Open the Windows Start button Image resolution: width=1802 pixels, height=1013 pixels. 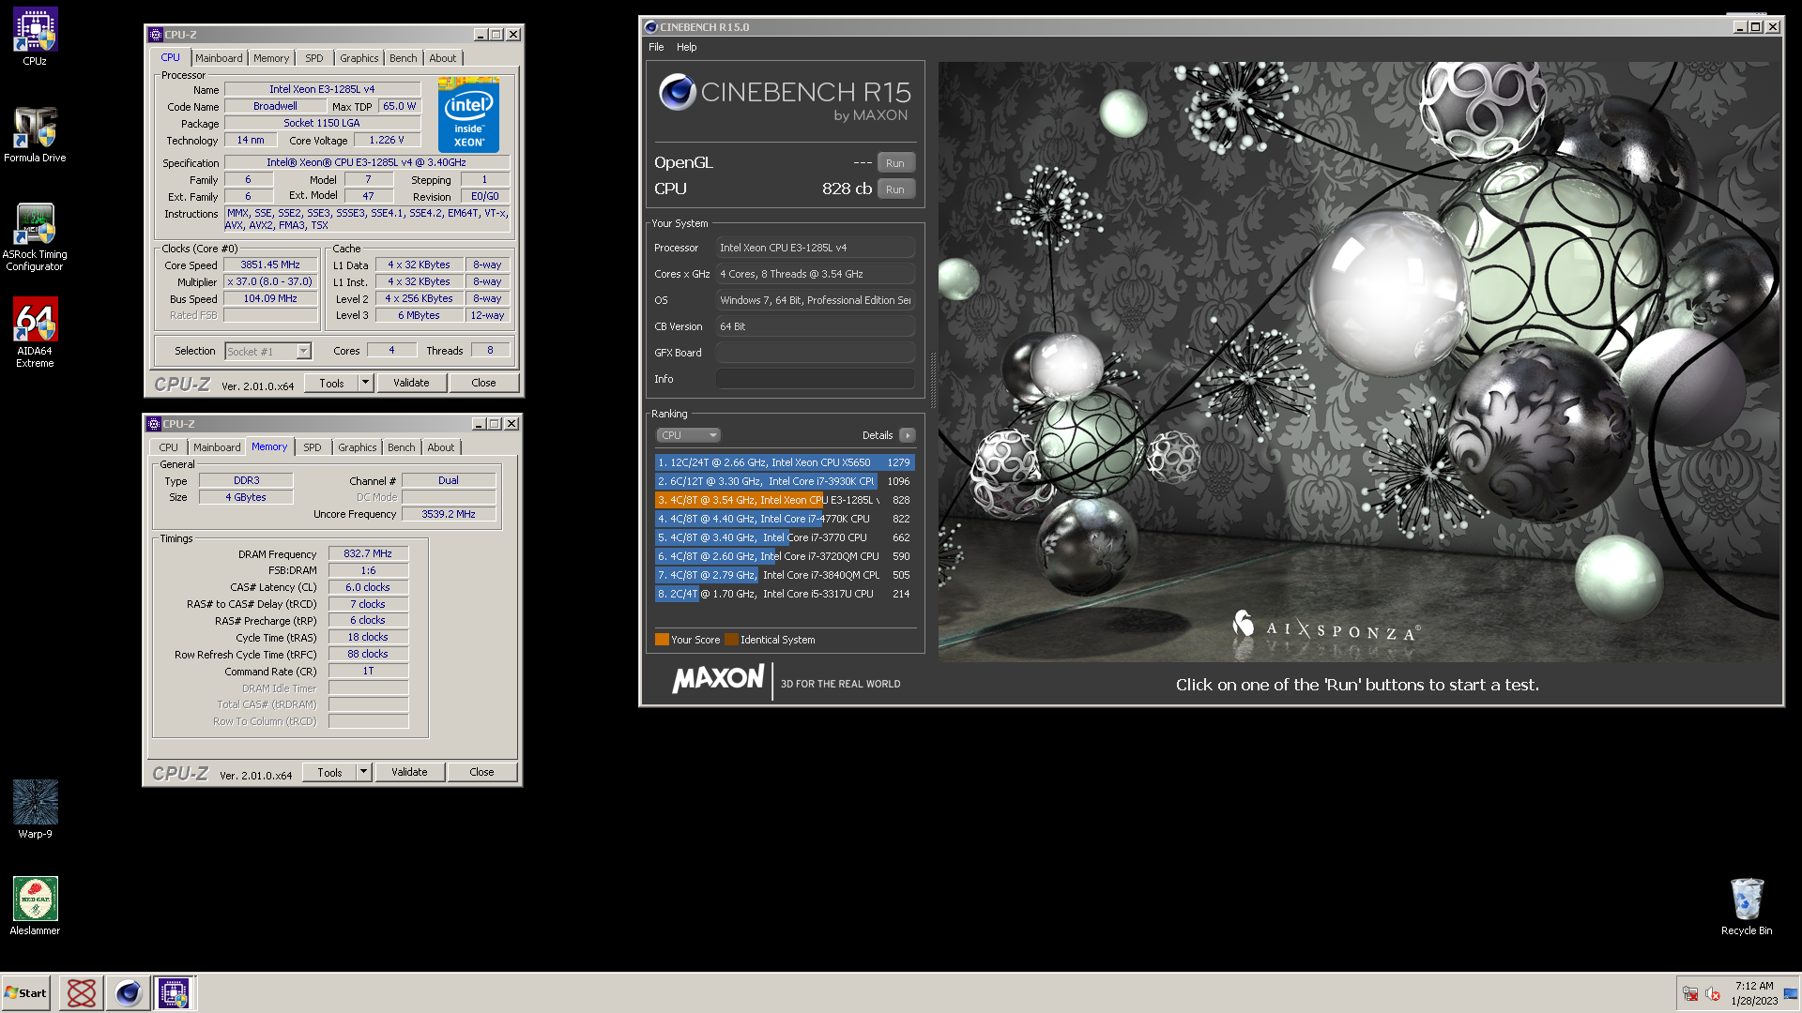point(25,992)
